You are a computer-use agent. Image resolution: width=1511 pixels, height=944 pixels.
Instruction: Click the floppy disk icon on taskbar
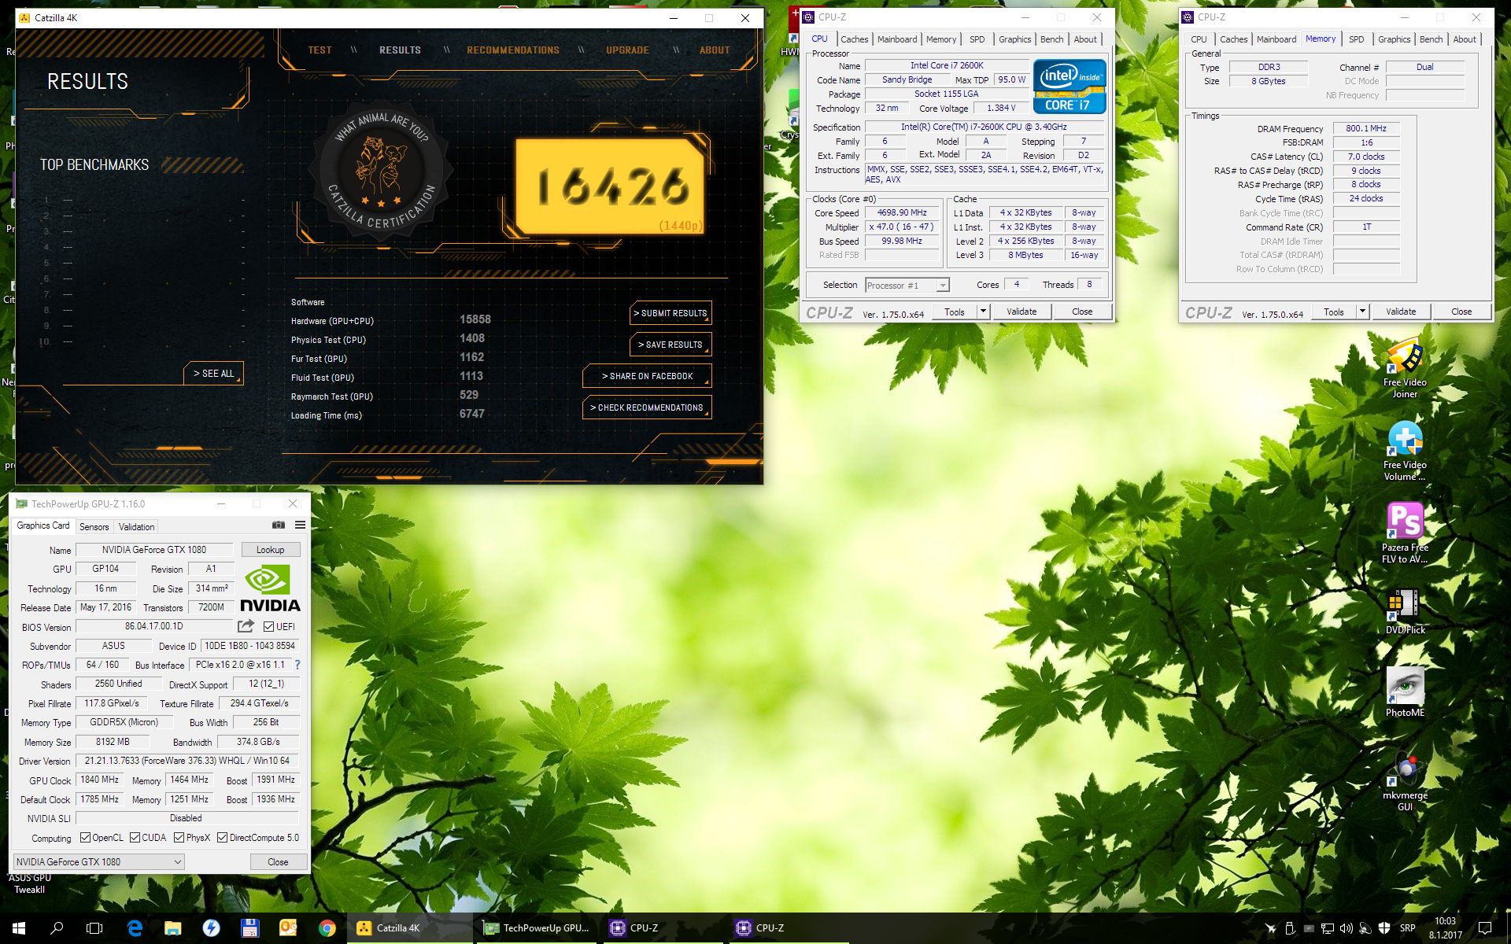[x=250, y=928]
